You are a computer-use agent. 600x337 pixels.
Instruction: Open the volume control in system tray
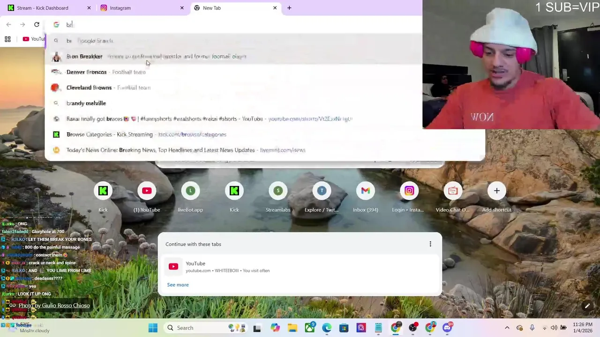(x=554, y=328)
